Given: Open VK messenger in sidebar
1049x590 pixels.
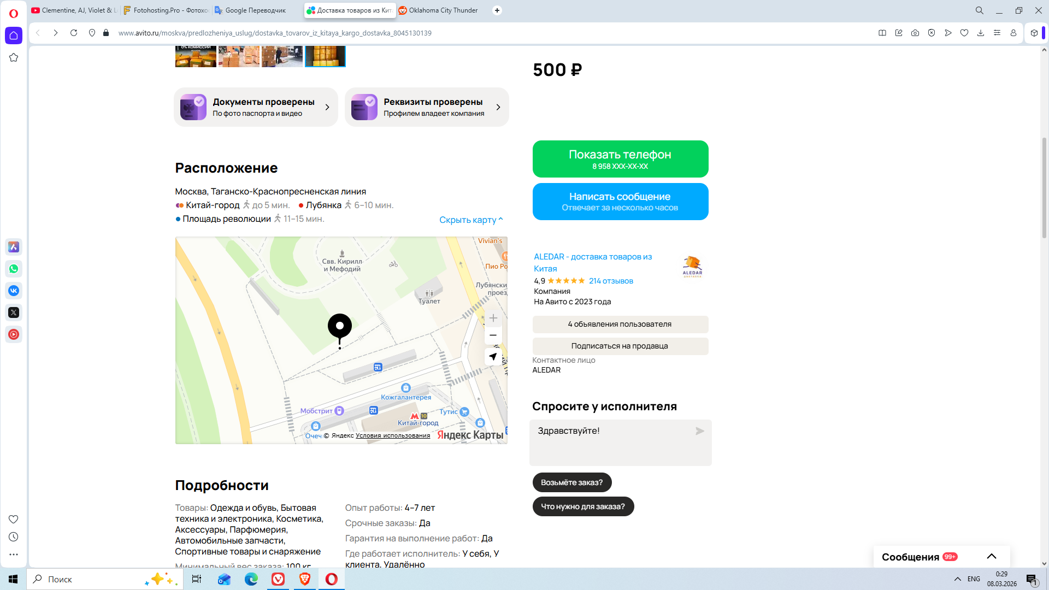Looking at the screenshot, I should coord(14,291).
